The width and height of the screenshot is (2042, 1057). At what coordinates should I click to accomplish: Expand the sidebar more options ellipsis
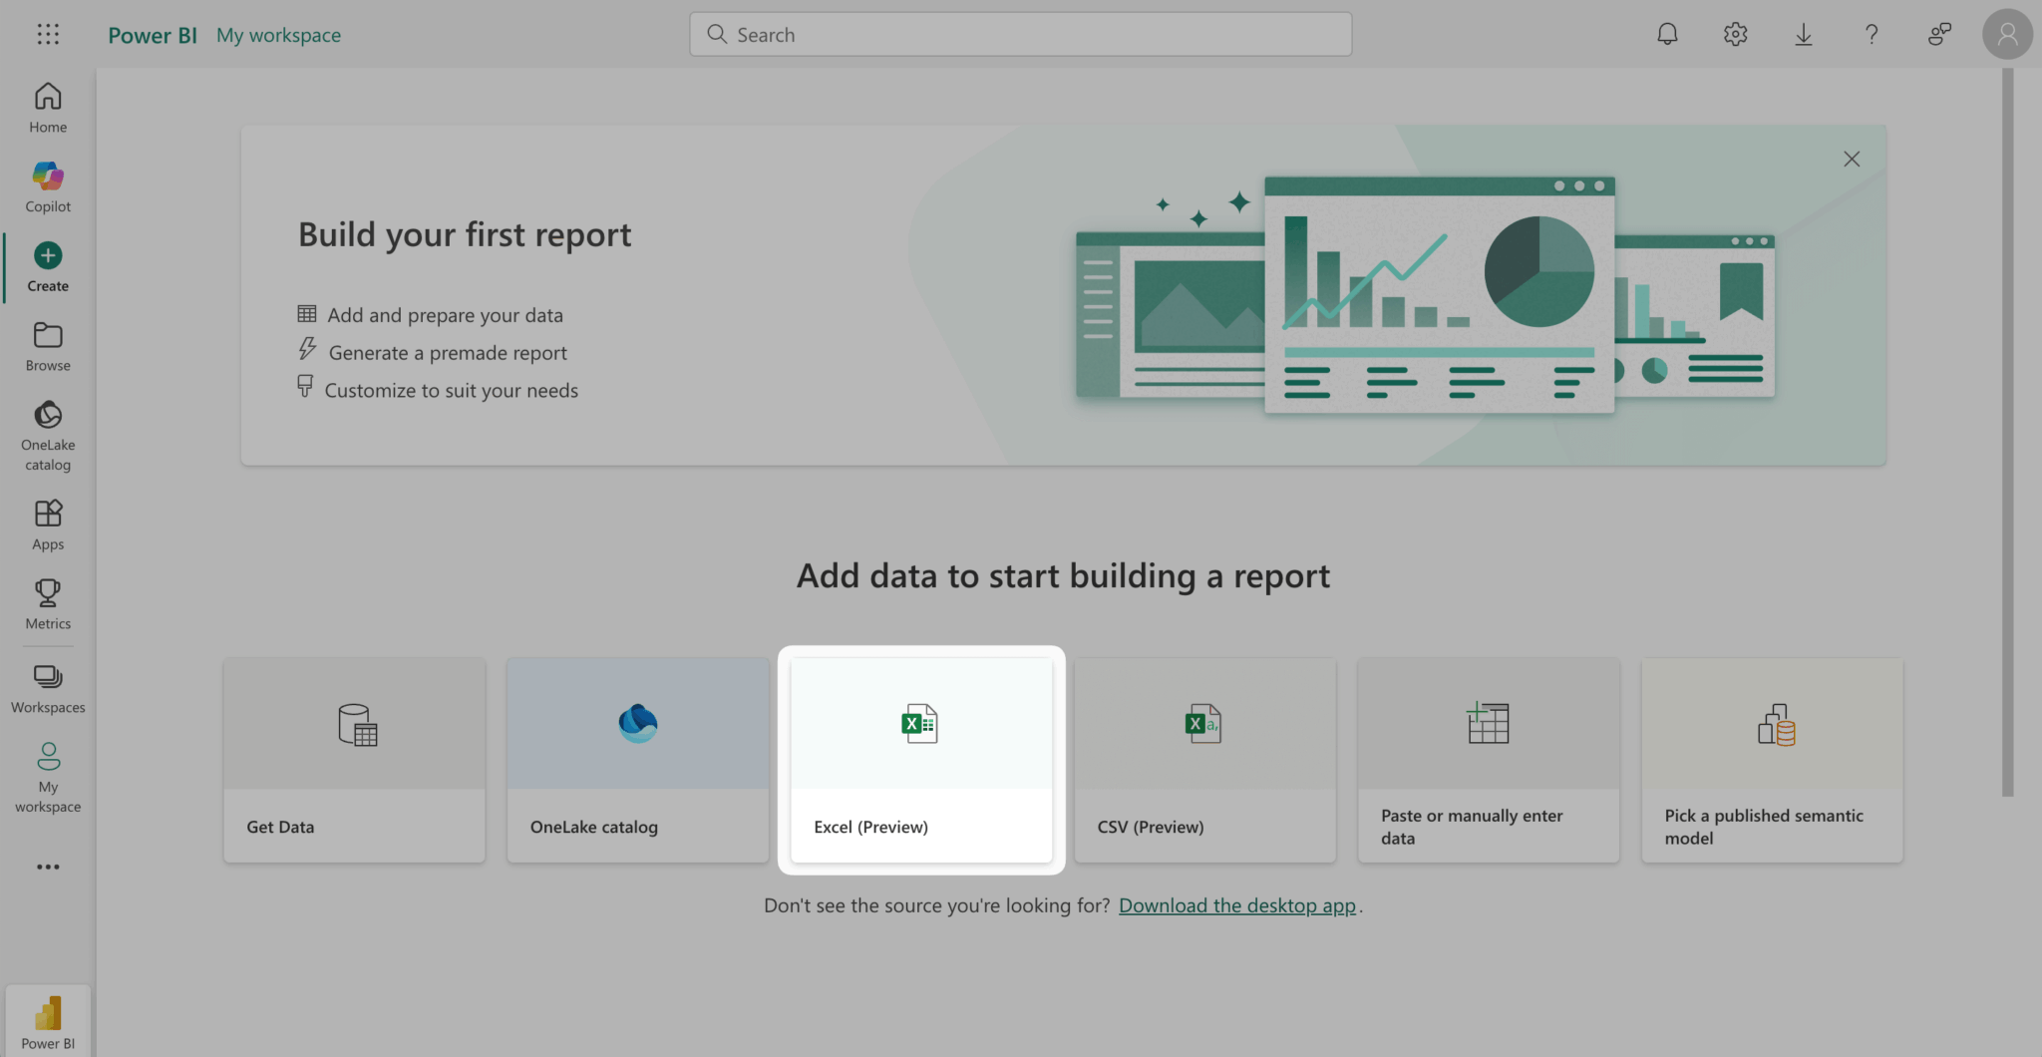click(48, 867)
